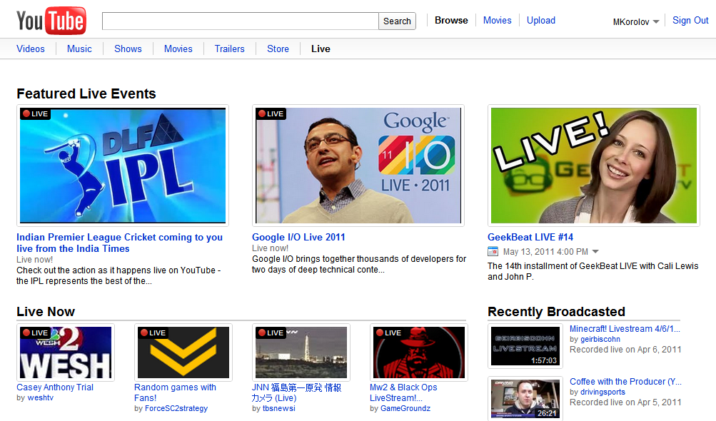
Task: Open the Minecraft Livestream 1:57:03 thumbnail
Action: 525,346
